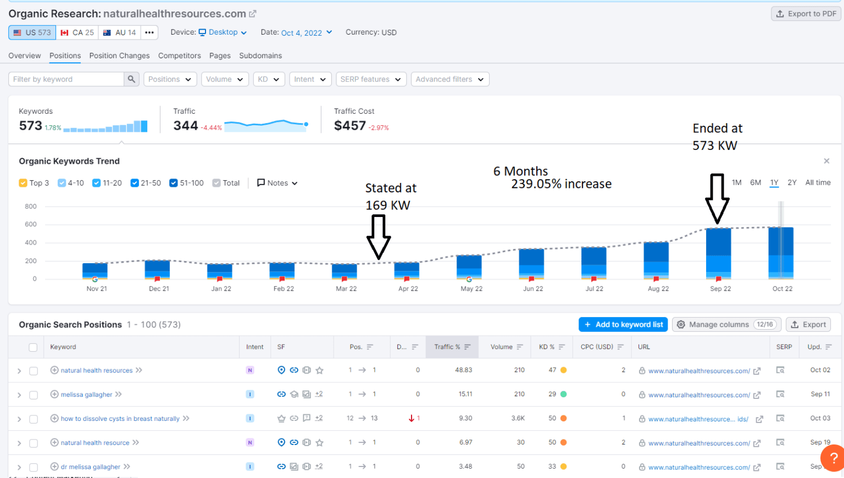
Task: Switch to the Overview tab
Action: coord(24,55)
